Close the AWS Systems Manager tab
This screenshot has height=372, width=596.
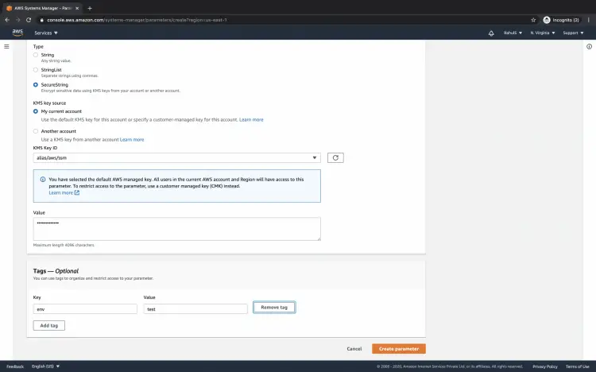point(77,8)
